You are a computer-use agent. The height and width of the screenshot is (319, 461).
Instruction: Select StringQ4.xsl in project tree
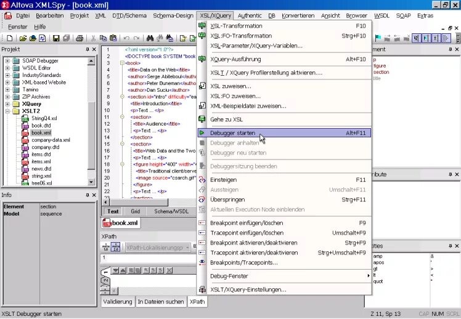(44, 118)
